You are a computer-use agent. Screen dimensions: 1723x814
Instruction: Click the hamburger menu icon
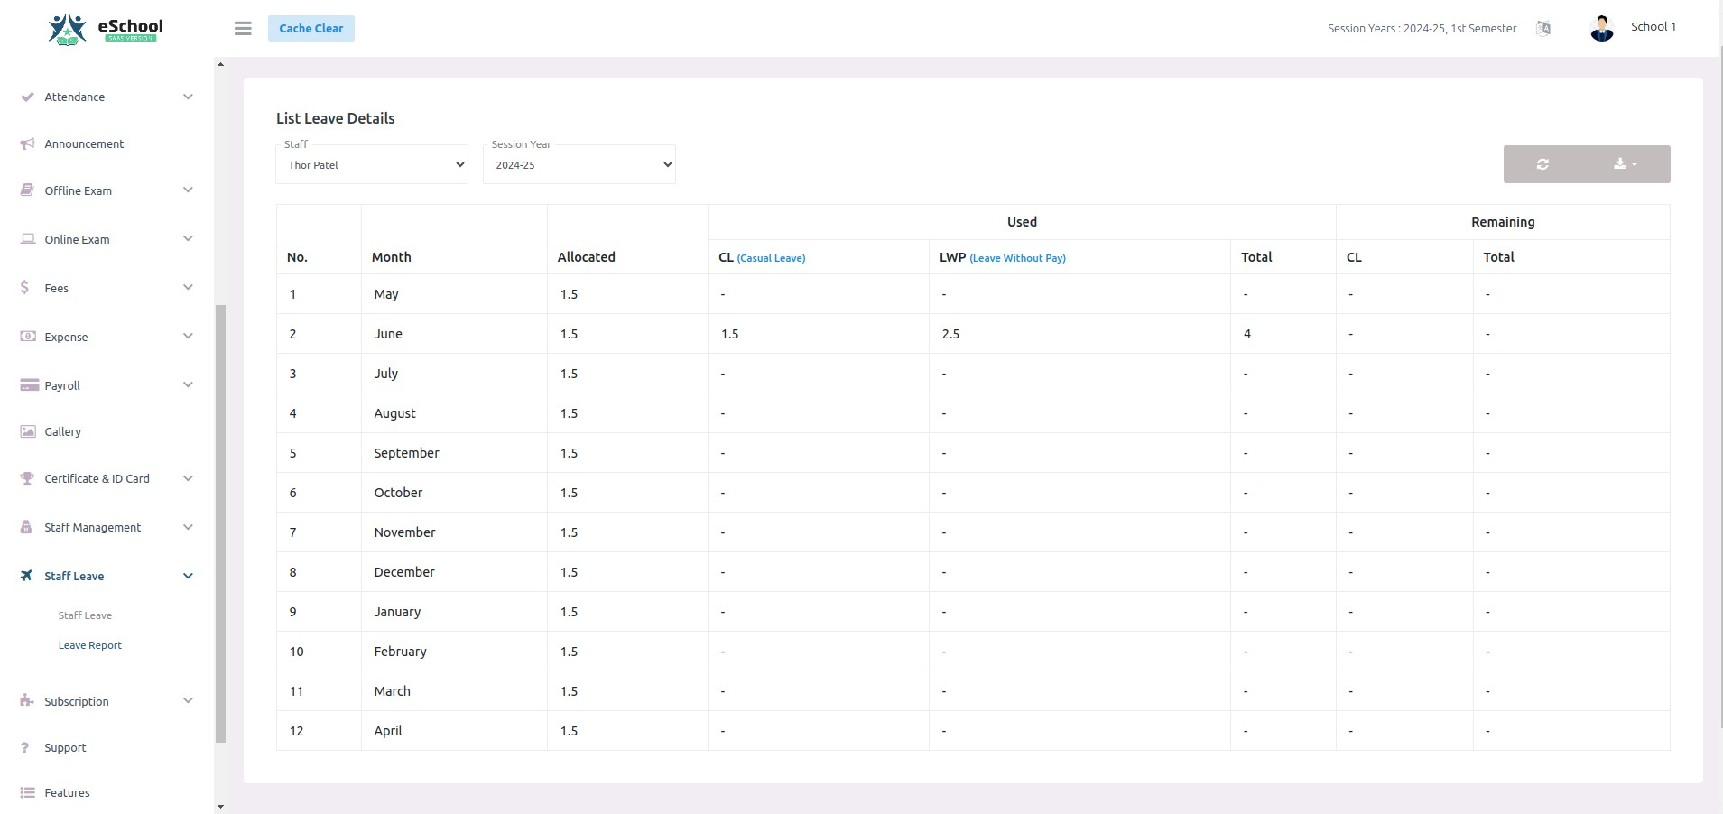pos(243,29)
